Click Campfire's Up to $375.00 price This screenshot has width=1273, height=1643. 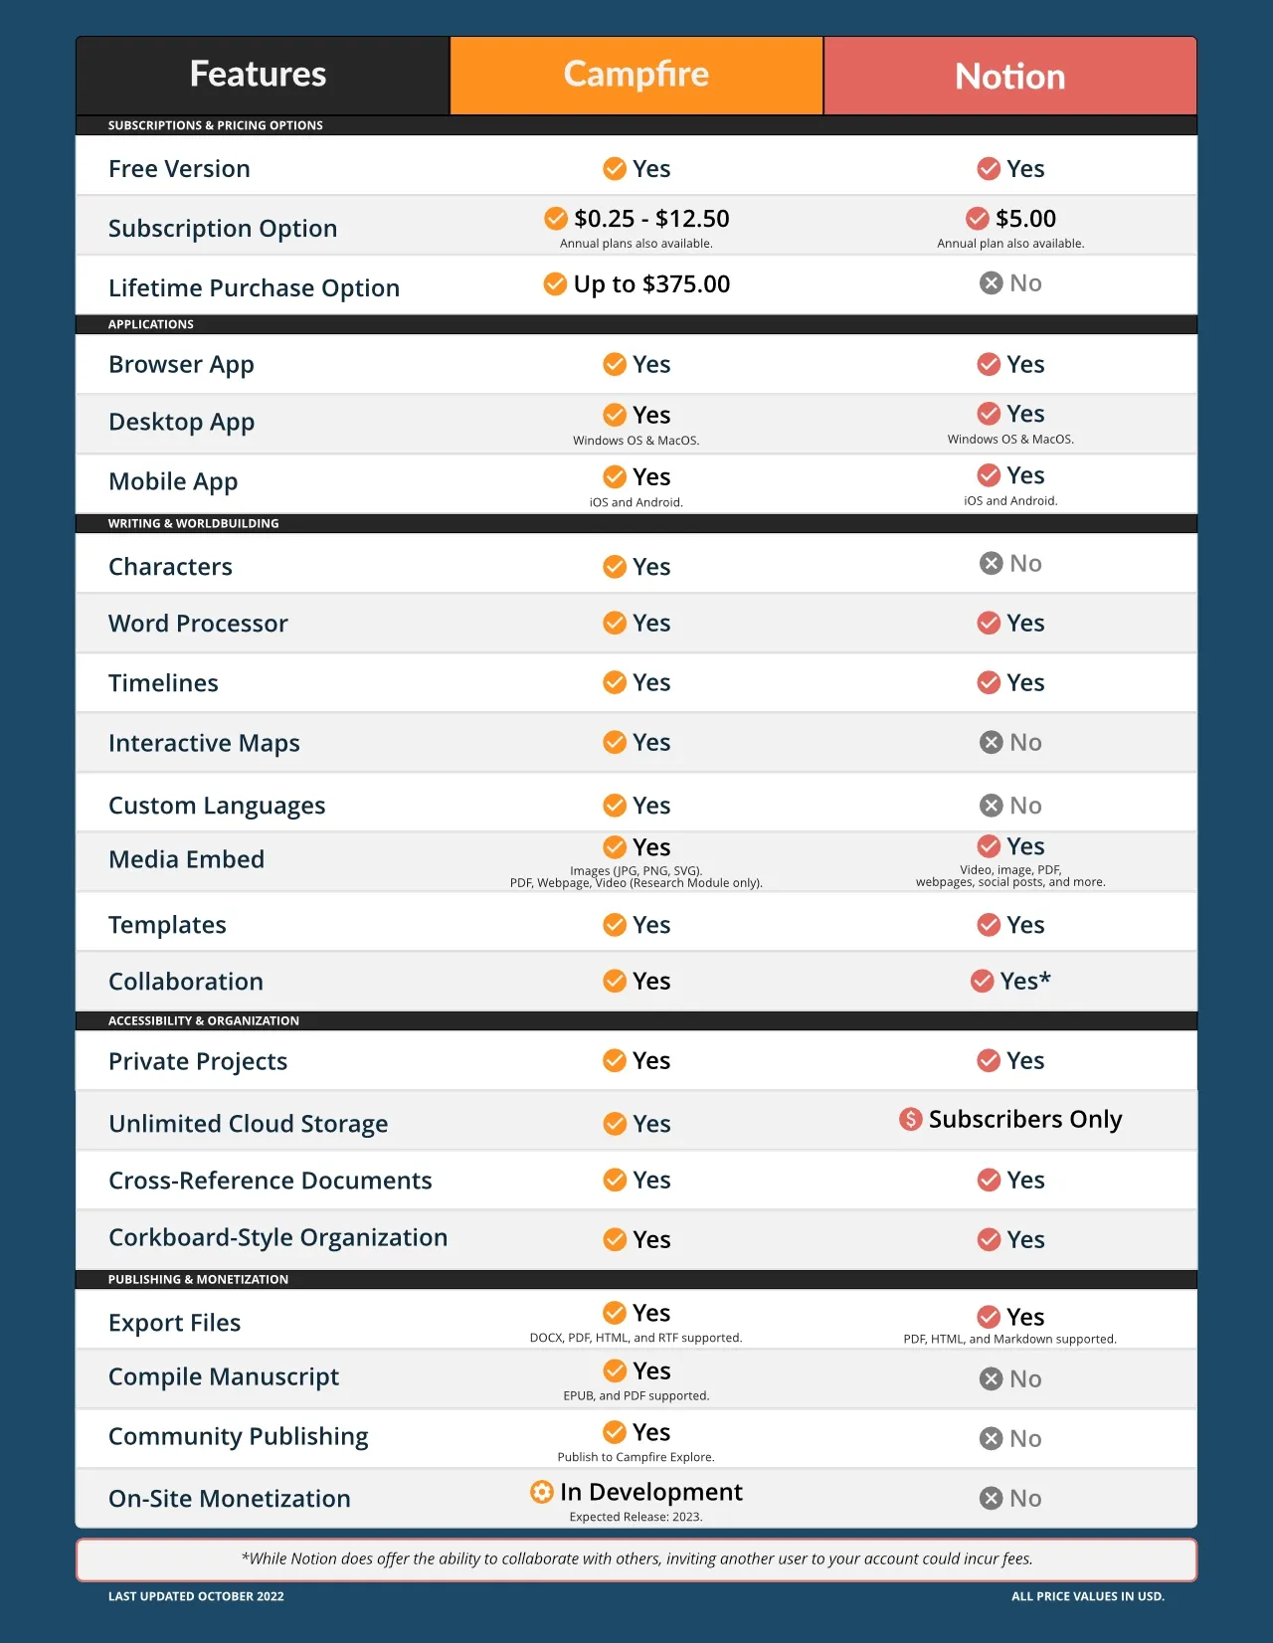tap(651, 284)
